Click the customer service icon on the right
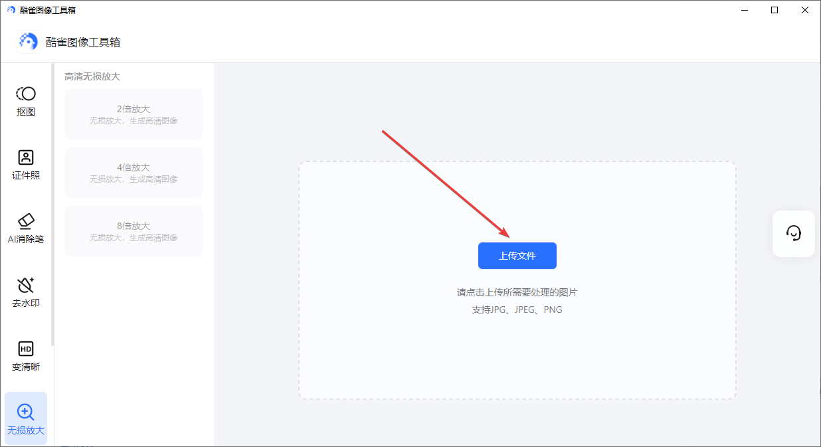The width and height of the screenshot is (821, 447). (793, 233)
